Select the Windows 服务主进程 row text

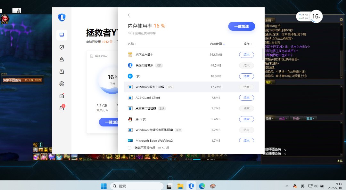(x=150, y=87)
